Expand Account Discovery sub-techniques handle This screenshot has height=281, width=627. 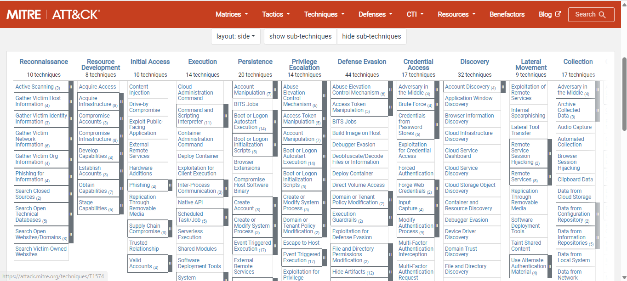coord(503,87)
